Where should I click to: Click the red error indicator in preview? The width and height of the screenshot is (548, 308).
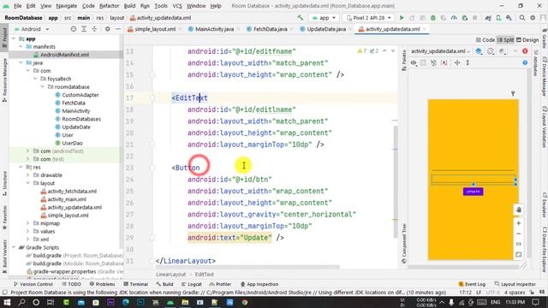(x=525, y=51)
